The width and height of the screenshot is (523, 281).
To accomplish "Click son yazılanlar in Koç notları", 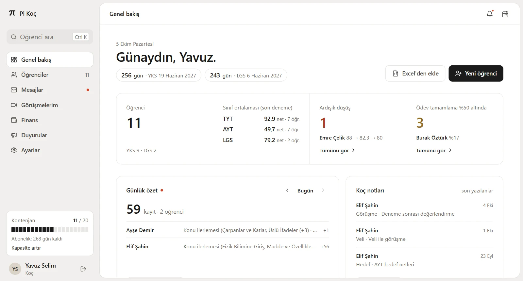I will coord(477,191).
